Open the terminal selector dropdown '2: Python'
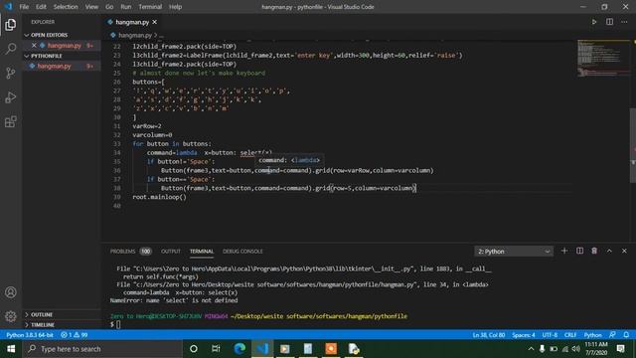The height and width of the screenshot is (358, 636). pos(513,252)
